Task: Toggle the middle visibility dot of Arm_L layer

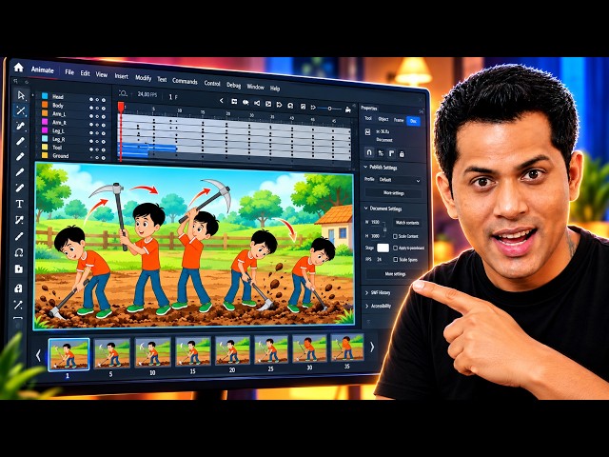Action: (x=97, y=116)
